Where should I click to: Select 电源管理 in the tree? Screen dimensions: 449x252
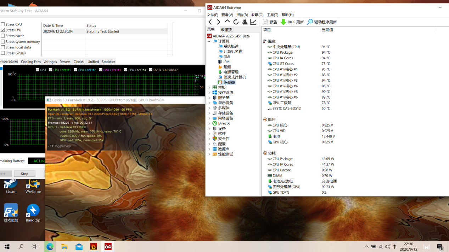tap(231, 72)
